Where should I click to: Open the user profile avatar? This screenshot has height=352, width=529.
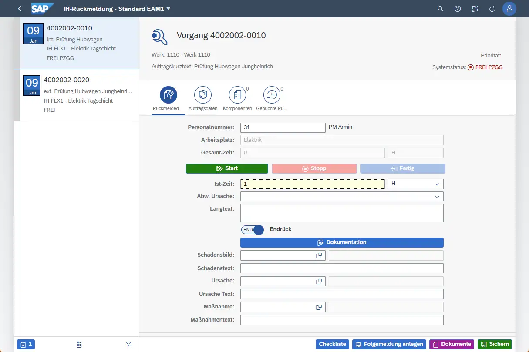click(509, 9)
